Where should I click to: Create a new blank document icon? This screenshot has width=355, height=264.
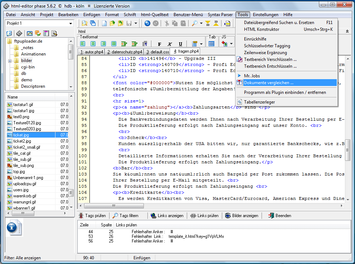(x=104, y=23)
